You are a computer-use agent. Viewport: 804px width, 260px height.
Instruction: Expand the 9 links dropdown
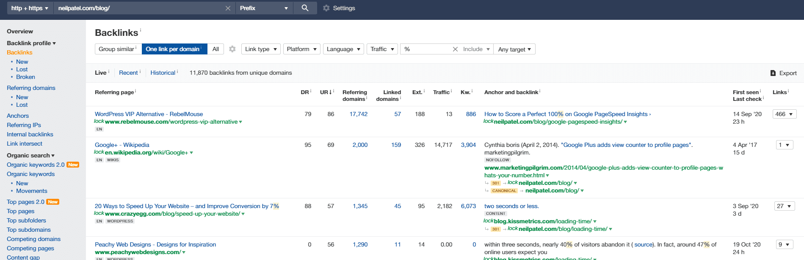point(784,244)
